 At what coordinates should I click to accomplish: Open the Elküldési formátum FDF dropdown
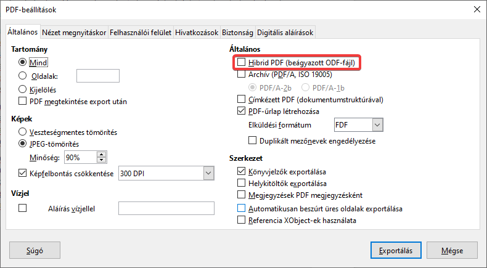click(x=377, y=125)
